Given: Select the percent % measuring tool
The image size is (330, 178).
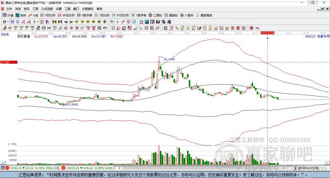Looking at the screenshot, I should click(x=177, y=28).
